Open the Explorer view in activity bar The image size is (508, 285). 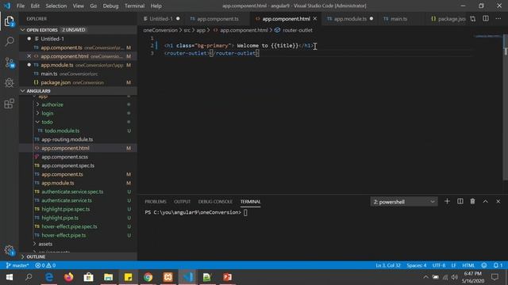click(x=10, y=21)
